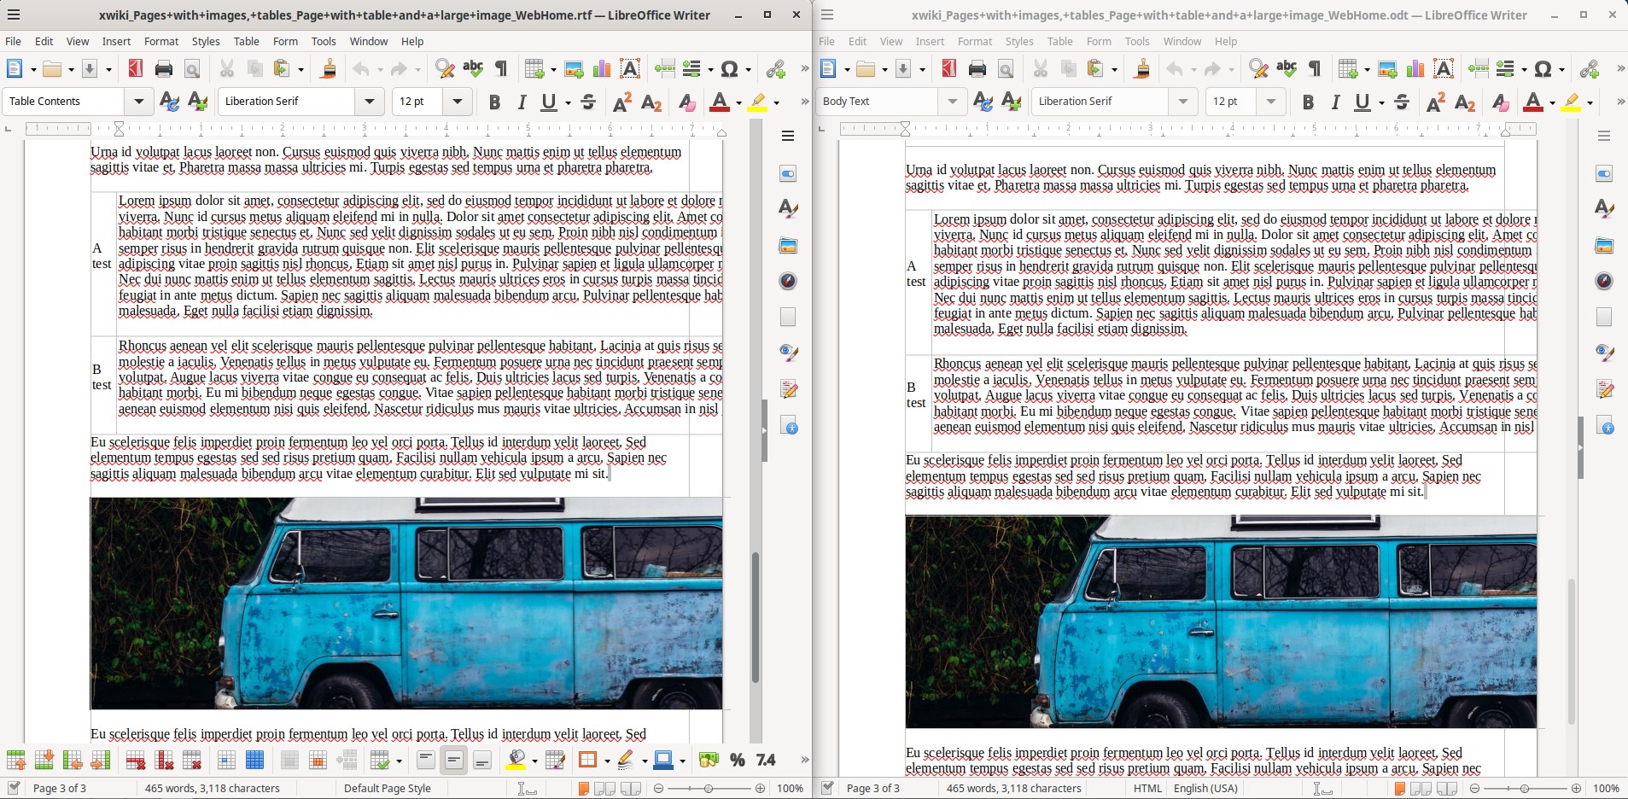Toggle spellcheck in the left window

click(473, 69)
